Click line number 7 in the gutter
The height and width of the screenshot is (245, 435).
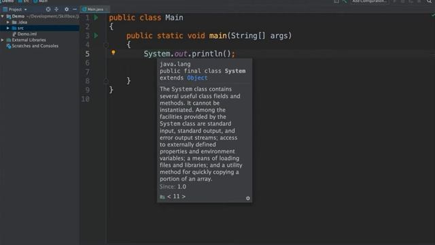coord(87,72)
